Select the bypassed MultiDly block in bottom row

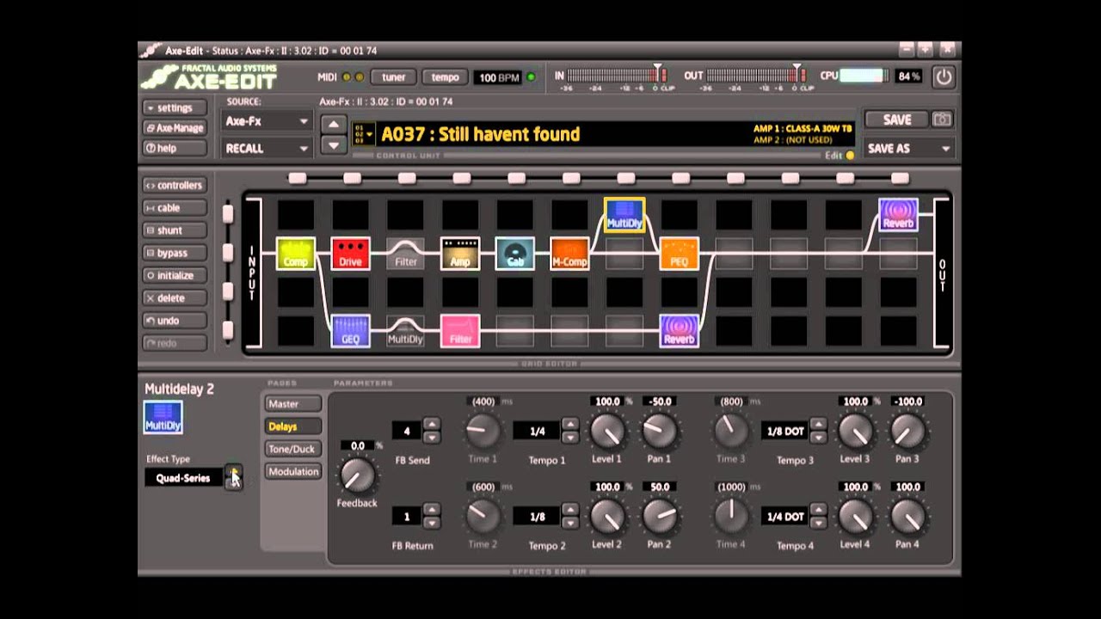405,331
